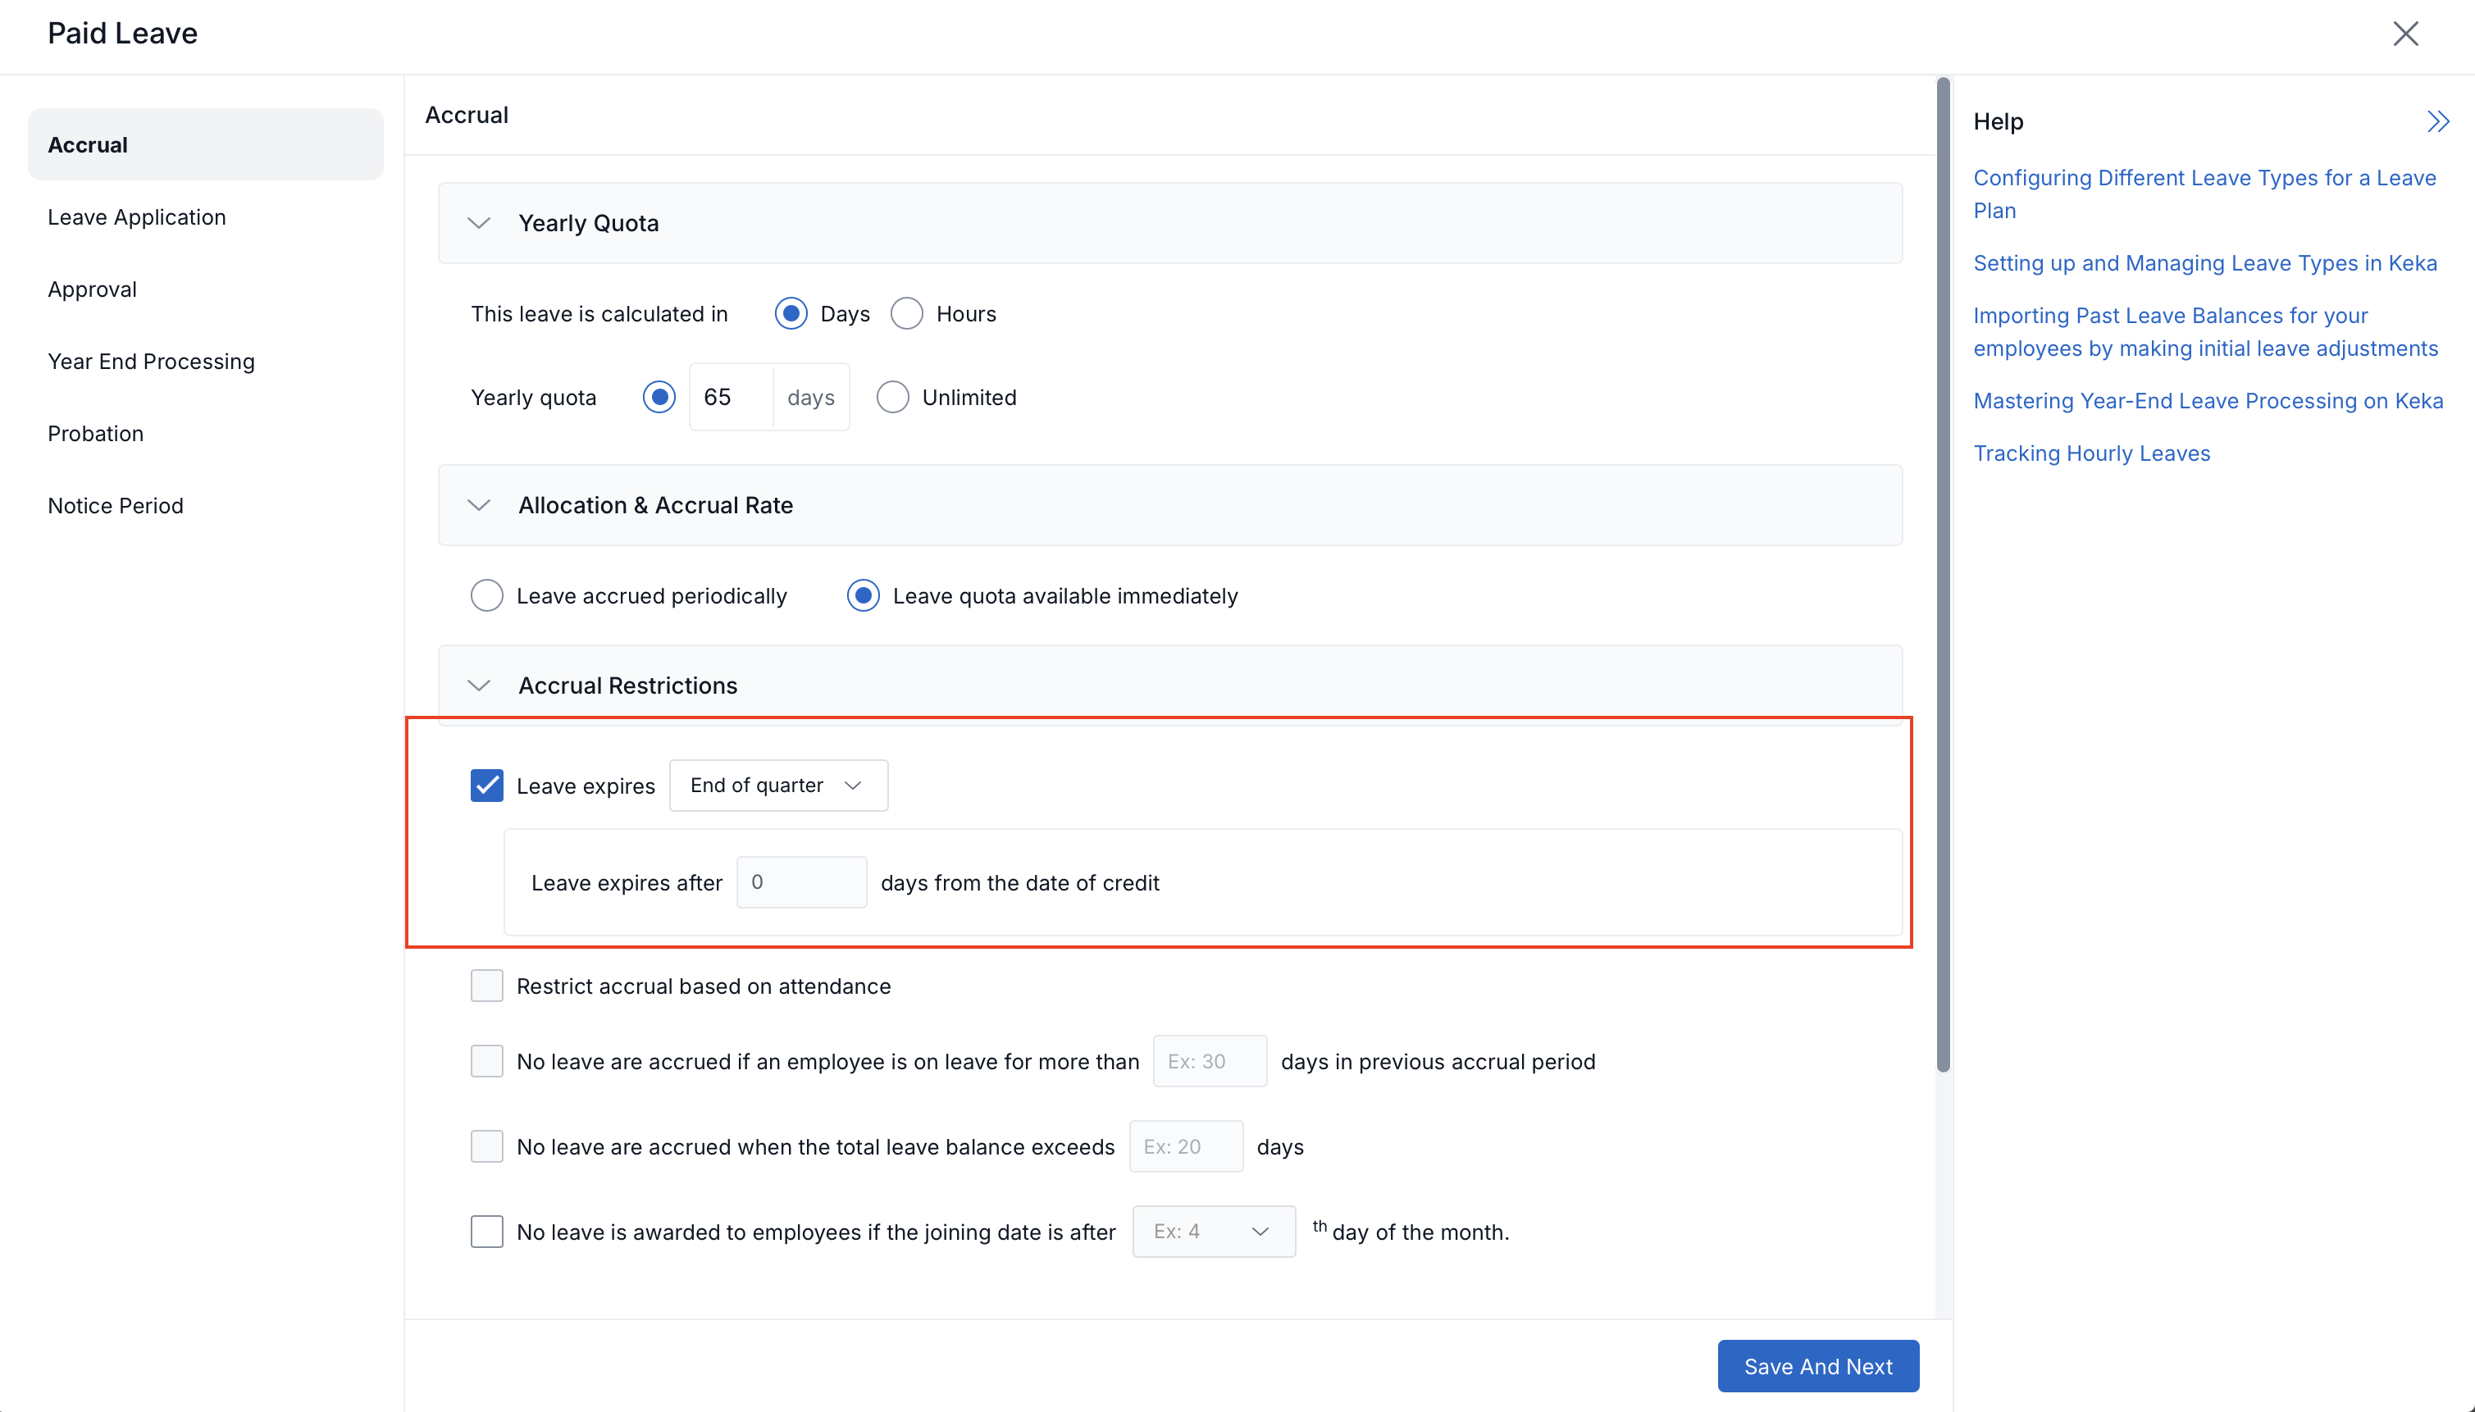Open the joining date day dropdown

[1212, 1232]
